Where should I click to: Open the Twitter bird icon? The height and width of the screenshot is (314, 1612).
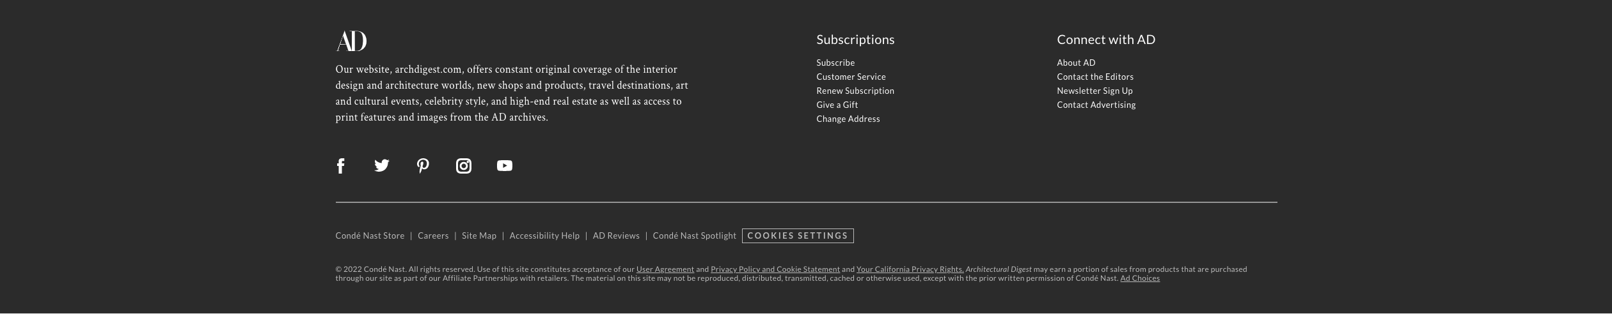click(382, 166)
